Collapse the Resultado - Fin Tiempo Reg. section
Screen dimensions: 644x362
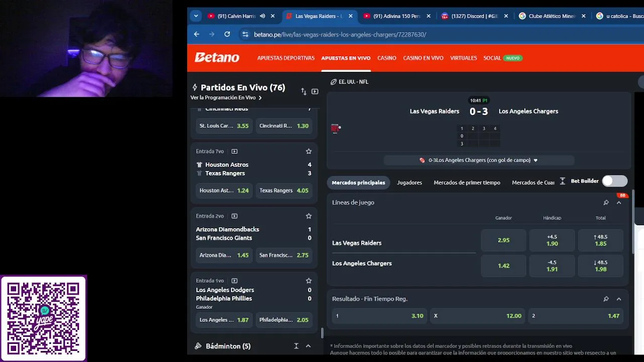pos(619,299)
